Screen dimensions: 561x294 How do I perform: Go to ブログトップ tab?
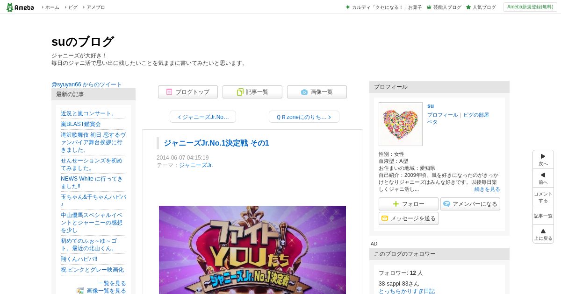click(x=188, y=92)
